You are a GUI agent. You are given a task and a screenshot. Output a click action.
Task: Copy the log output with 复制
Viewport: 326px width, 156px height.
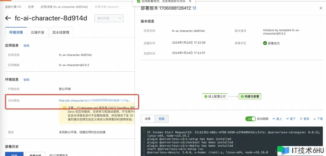click(304, 119)
